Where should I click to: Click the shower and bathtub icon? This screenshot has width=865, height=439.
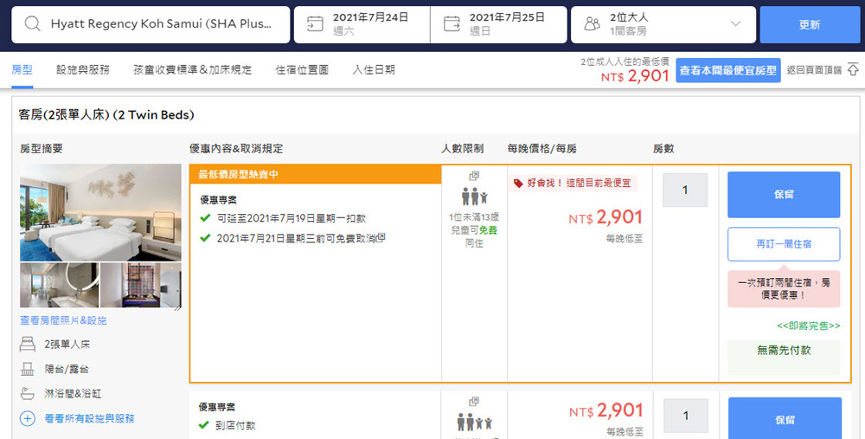pos(28,394)
